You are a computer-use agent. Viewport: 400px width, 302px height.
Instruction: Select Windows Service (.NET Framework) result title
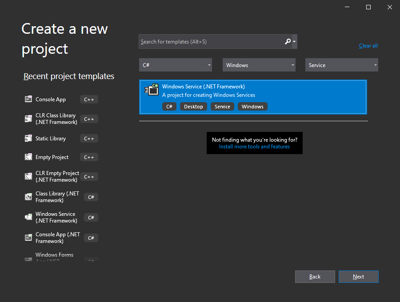coord(203,87)
